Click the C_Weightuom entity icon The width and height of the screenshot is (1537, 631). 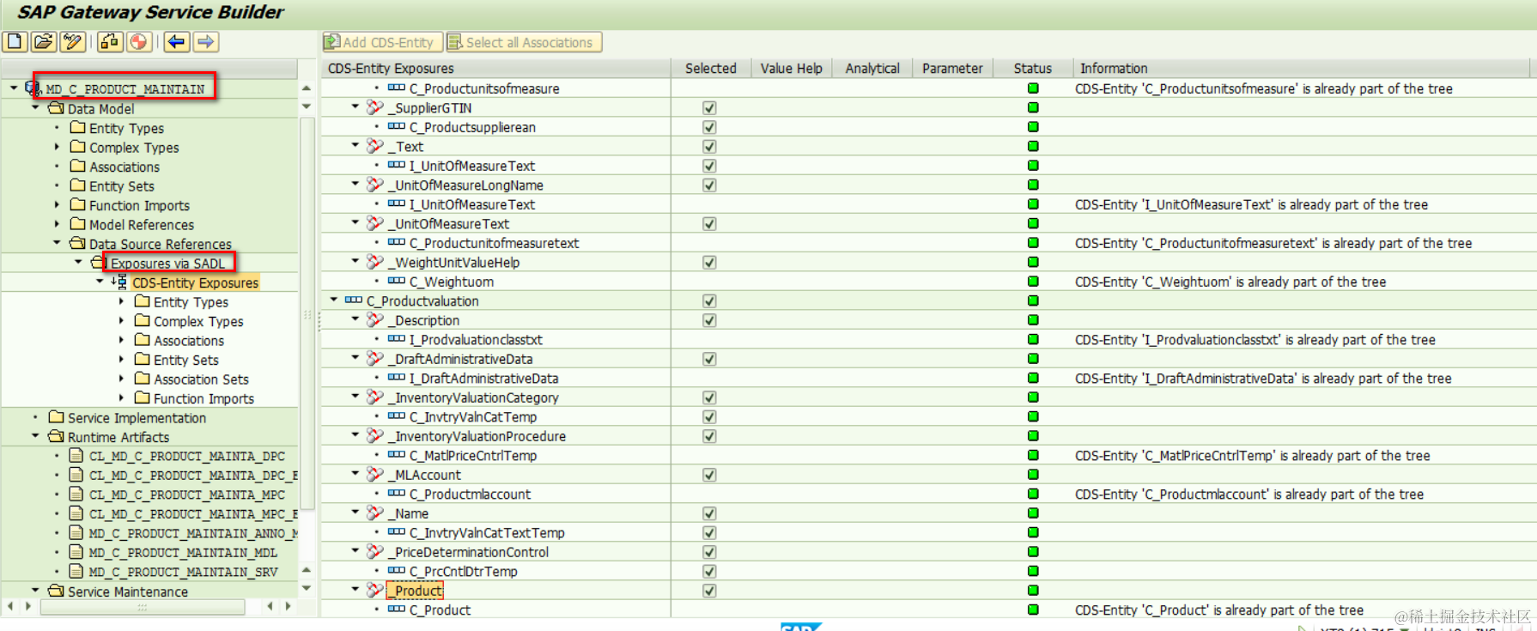click(396, 281)
